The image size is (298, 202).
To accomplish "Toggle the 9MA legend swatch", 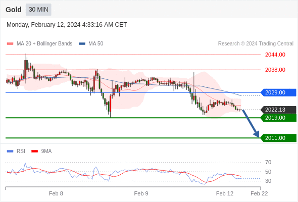I will point(34,151).
